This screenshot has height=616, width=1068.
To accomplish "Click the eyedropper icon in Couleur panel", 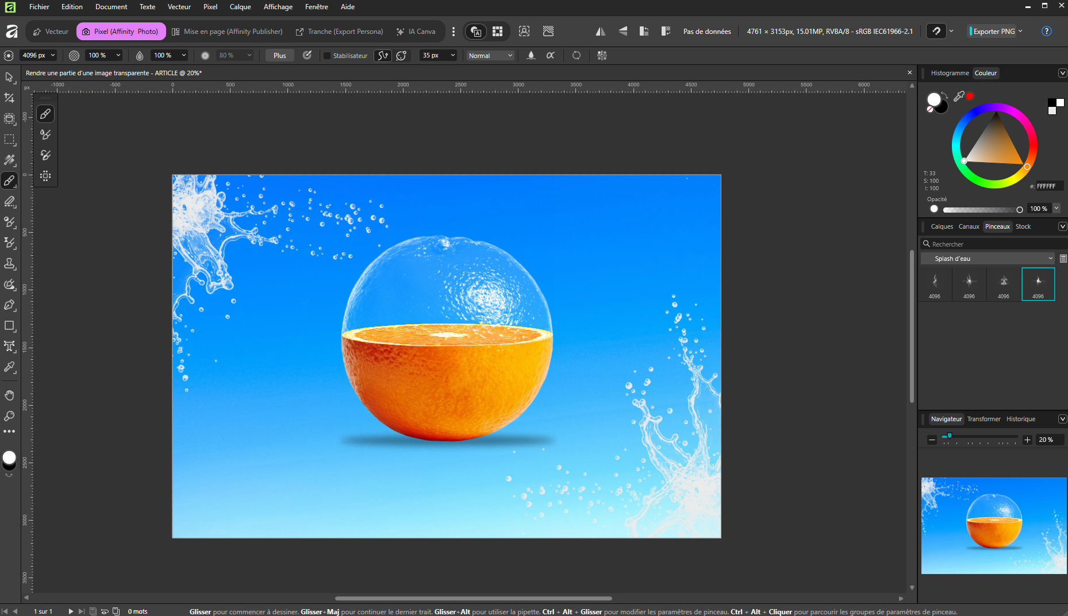I will tap(959, 97).
